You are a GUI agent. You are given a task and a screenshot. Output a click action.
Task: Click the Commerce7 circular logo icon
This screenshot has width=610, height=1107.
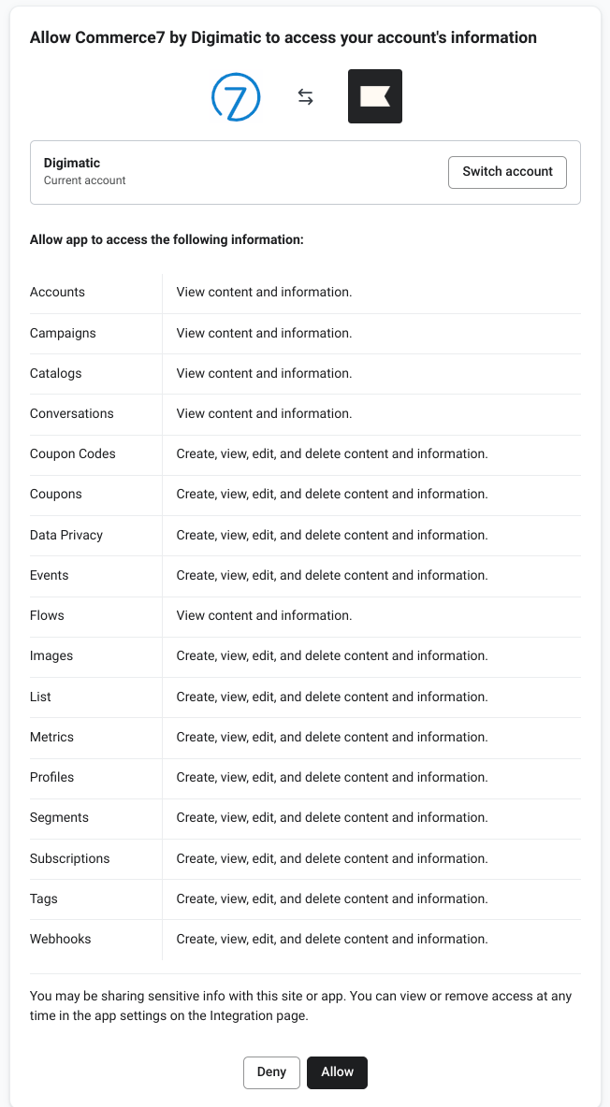pos(236,96)
